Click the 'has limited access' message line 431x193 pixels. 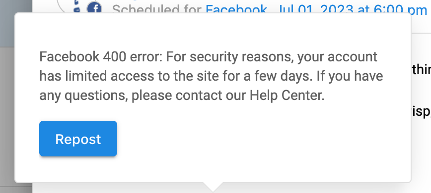pyautogui.click(x=211, y=76)
